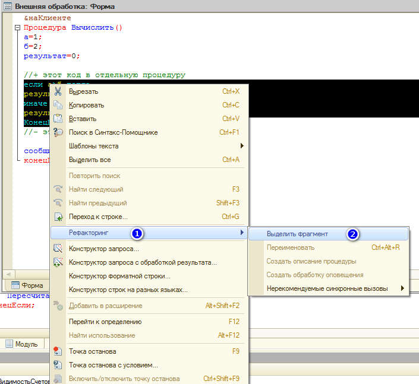Choose Выделить фрагмент from the submenu
419x384 pixels.
tap(297, 234)
